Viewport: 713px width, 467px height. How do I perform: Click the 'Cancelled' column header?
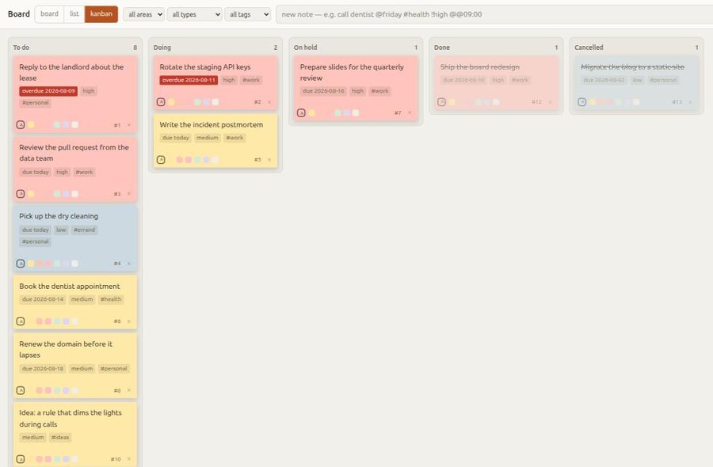[x=589, y=47]
